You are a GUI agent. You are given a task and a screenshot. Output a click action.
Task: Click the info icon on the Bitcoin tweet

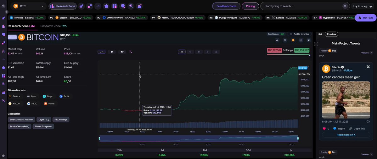(368, 122)
